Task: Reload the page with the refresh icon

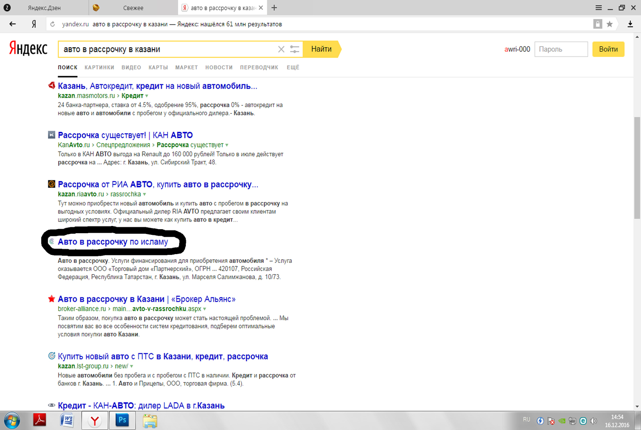Action: point(52,24)
